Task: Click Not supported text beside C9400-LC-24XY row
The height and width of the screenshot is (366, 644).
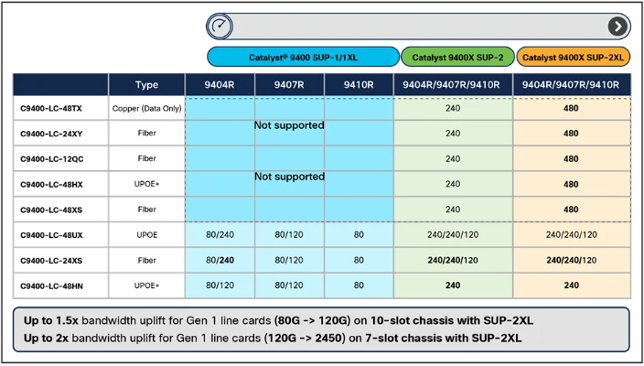Action: 289,125
